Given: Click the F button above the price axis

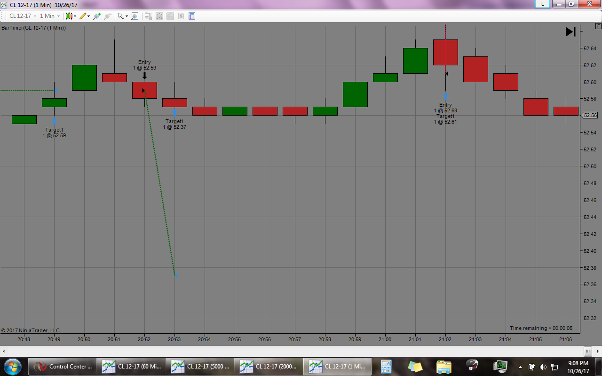Looking at the screenshot, I should coord(598,26).
